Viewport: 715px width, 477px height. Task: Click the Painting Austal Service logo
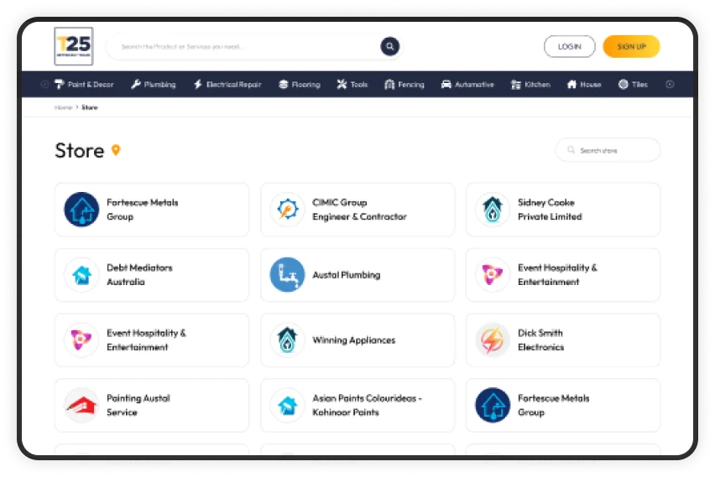[81, 406]
